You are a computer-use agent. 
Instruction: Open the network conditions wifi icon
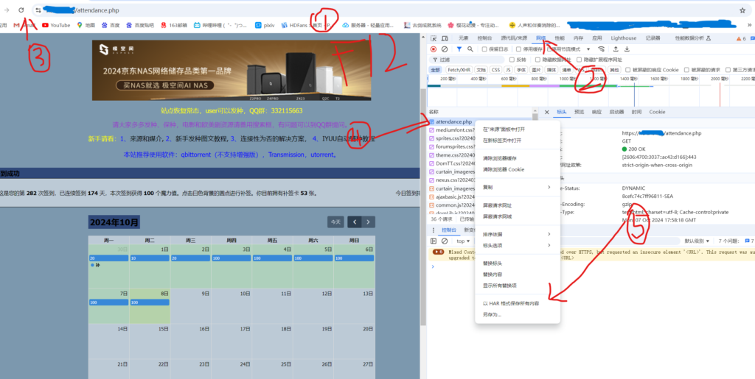[x=601, y=49]
